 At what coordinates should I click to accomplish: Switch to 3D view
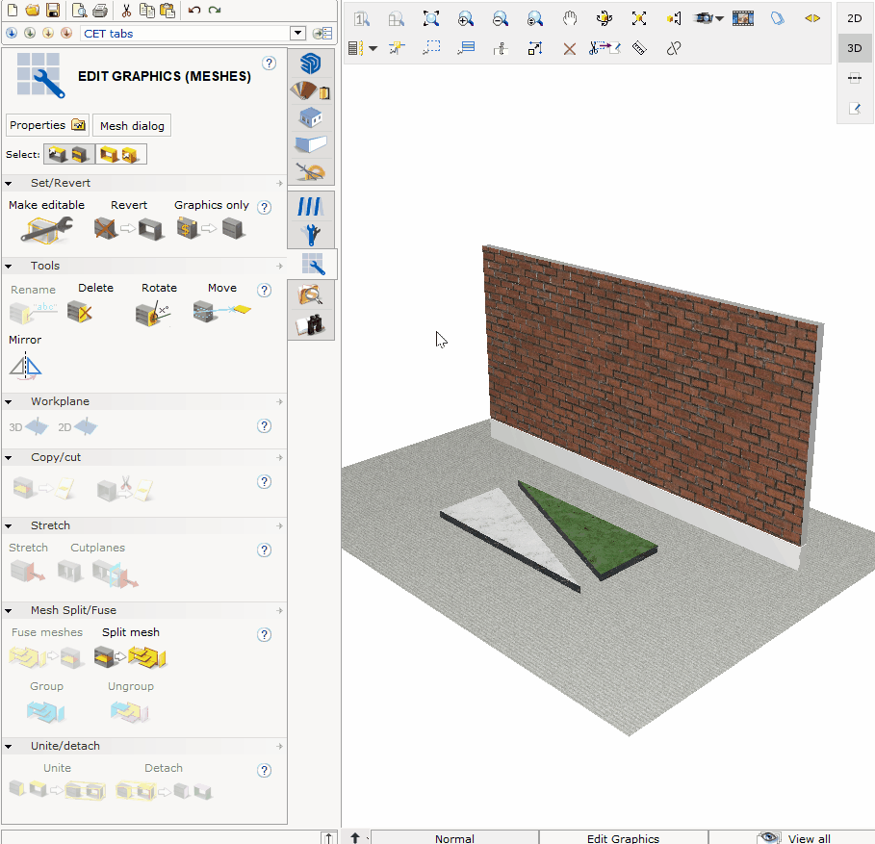(855, 48)
